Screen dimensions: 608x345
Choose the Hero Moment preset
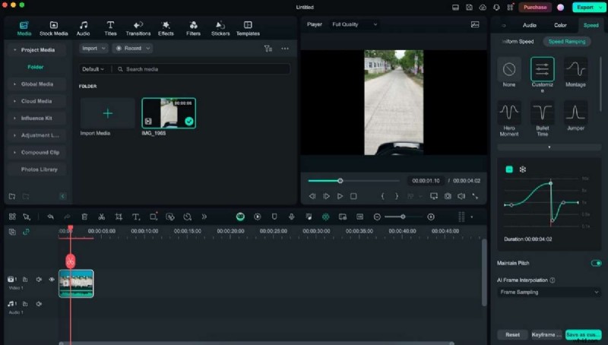click(509, 119)
